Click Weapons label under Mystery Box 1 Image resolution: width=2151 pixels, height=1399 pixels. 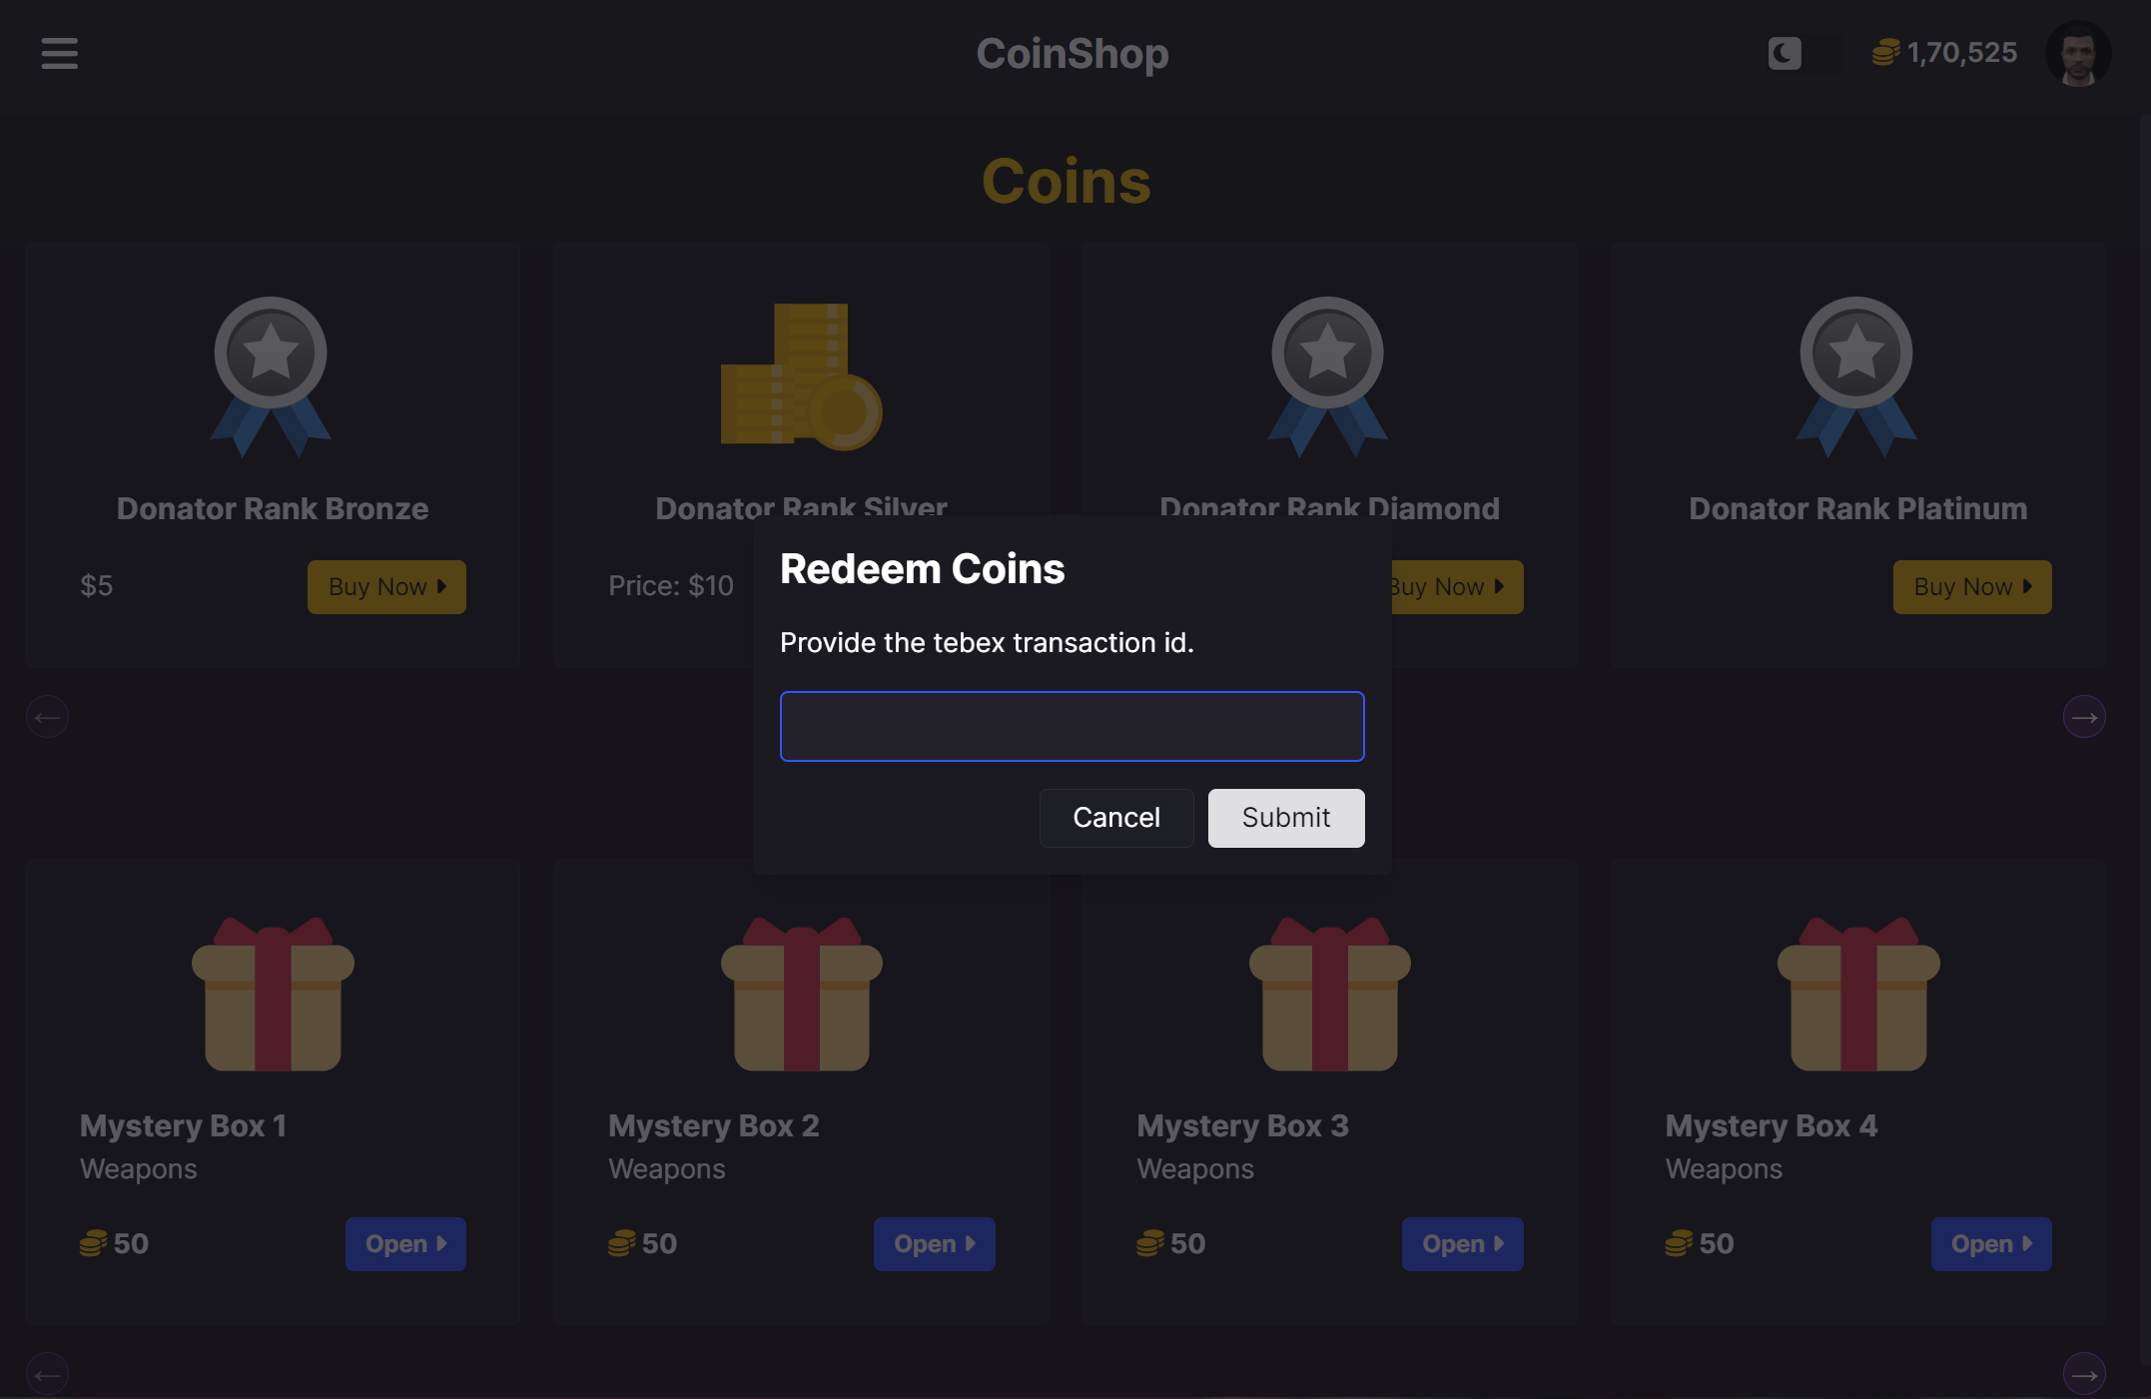coord(139,1169)
